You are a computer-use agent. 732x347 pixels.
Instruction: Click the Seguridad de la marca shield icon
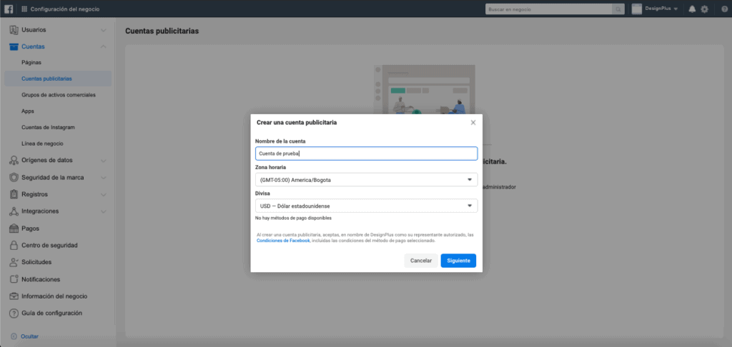(x=14, y=178)
